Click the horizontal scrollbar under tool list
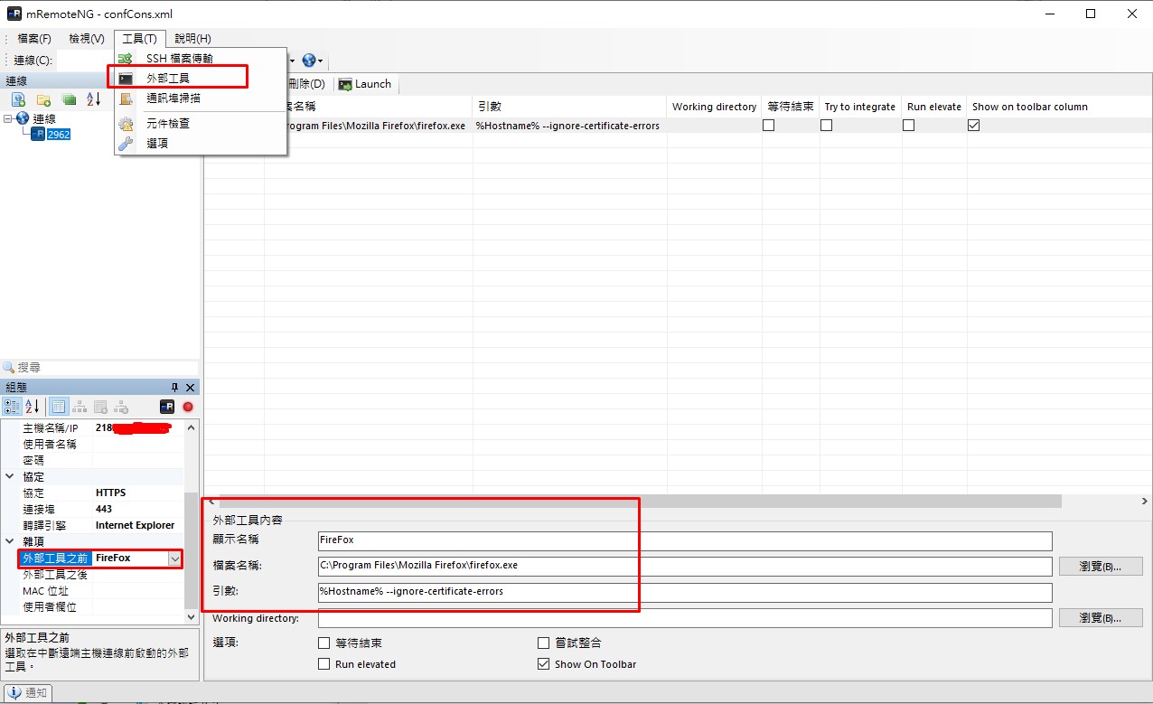Image resolution: width=1153 pixels, height=704 pixels. 633,501
